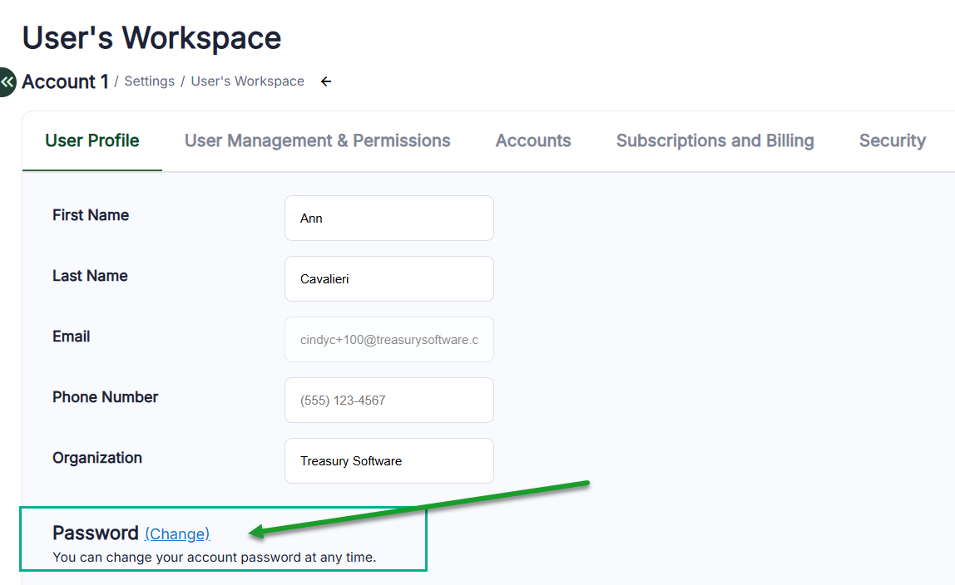Click the User's Workspace page title
Image resolution: width=955 pixels, height=585 pixels.
click(x=151, y=38)
